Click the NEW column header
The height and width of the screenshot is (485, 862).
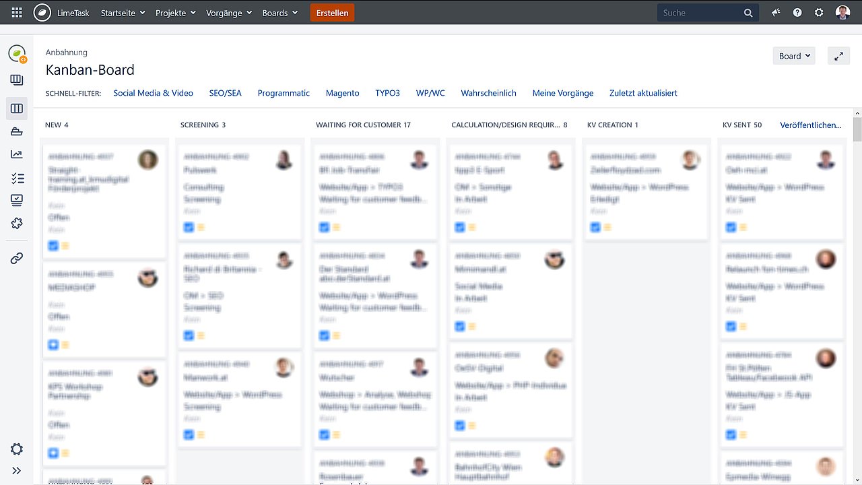(57, 125)
